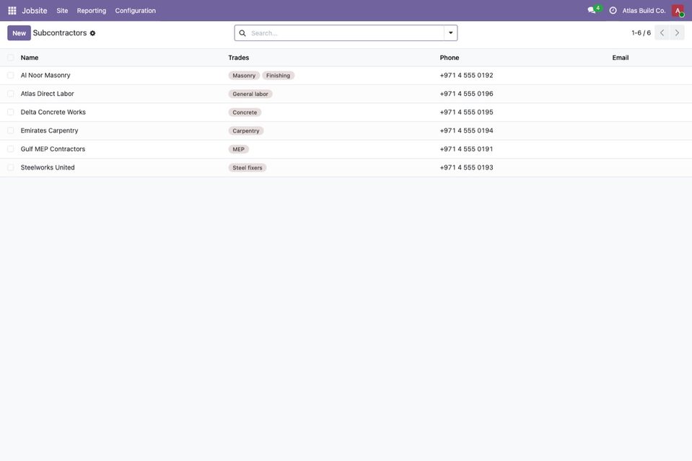The width and height of the screenshot is (692, 461).
Task: Switch company via Atlas Build Co.
Action: [x=644, y=11]
